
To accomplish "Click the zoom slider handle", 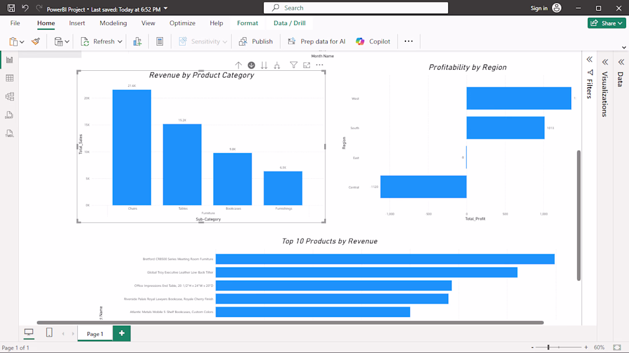I will pyautogui.click(x=548, y=347).
